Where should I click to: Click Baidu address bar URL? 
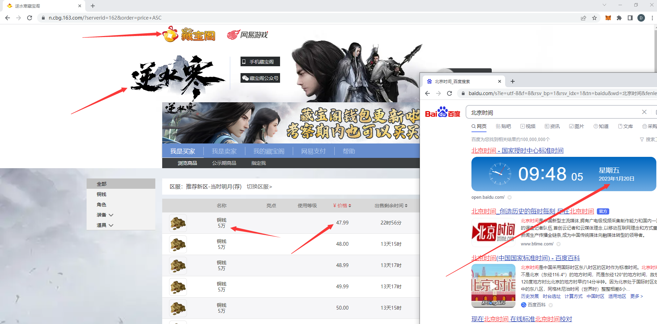pyautogui.click(x=563, y=93)
